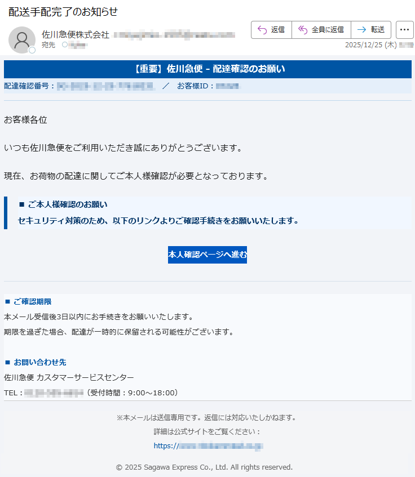Image resolution: width=415 pixels, height=477 pixels.
Task: Click the sender's profile avatar
Action: [22, 39]
